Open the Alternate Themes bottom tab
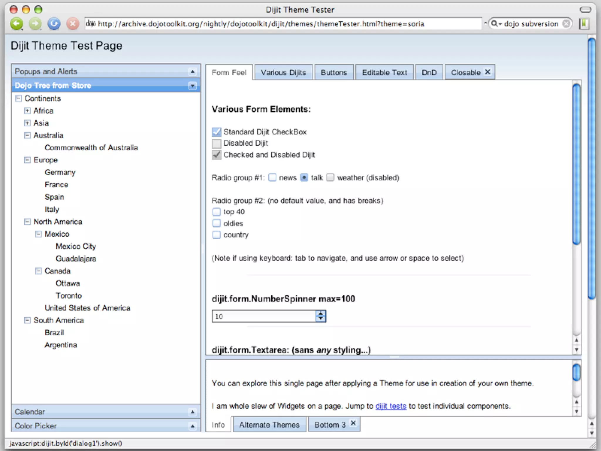 [x=269, y=425]
